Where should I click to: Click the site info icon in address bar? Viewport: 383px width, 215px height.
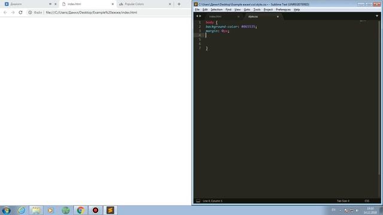(30, 13)
